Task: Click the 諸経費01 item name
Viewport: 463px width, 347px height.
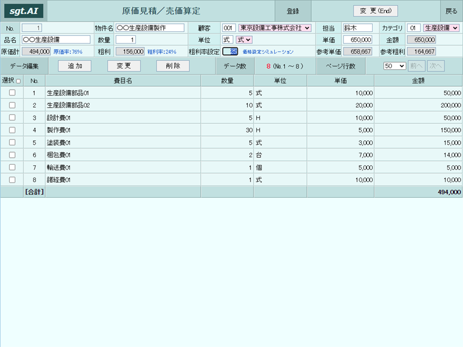Action: (x=59, y=180)
